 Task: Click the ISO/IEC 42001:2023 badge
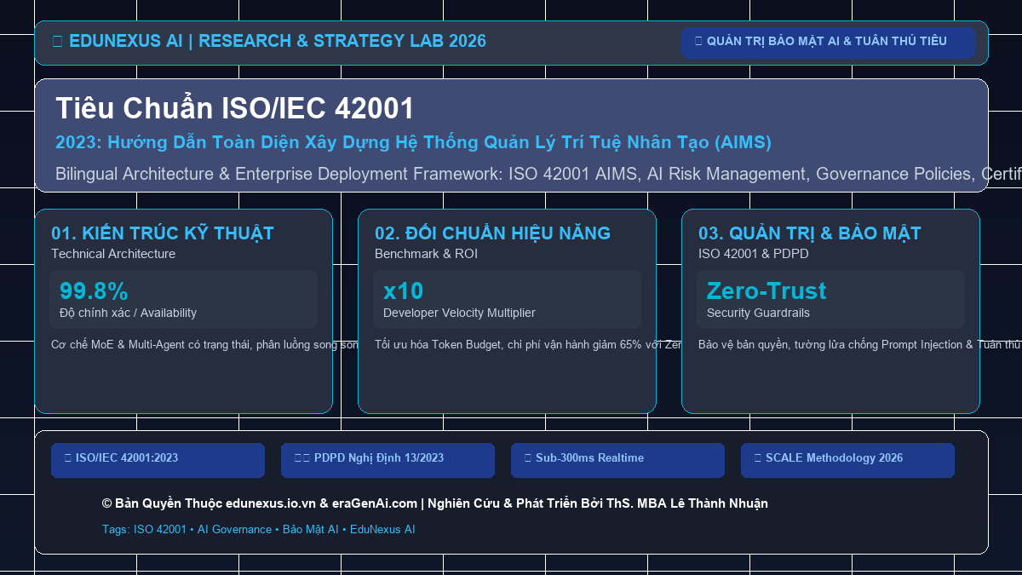(158, 460)
